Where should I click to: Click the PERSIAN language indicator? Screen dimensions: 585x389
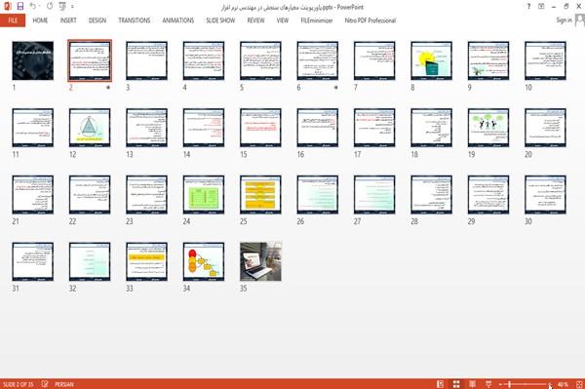tap(64, 384)
